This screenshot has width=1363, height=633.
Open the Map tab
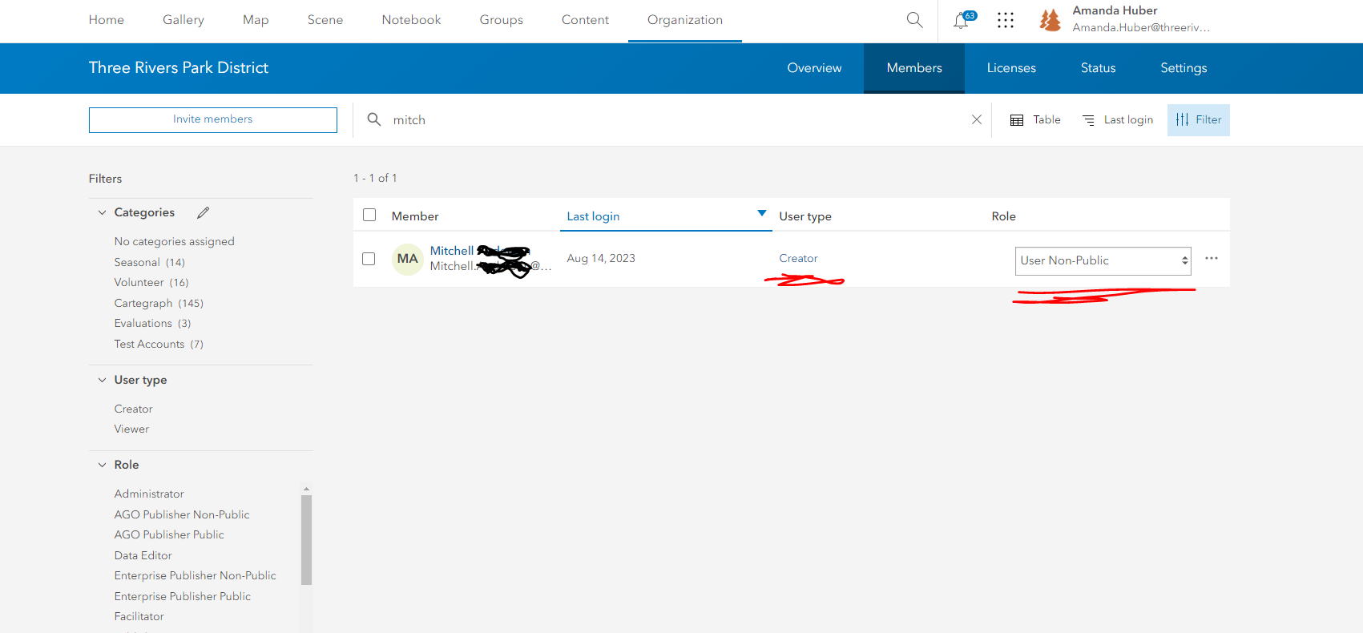(256, 20)
